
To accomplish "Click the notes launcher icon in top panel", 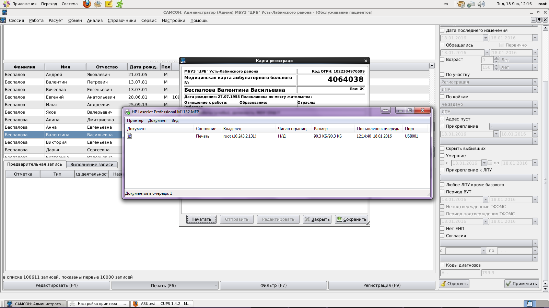I will pyautogui.click(x=109, y=4).
